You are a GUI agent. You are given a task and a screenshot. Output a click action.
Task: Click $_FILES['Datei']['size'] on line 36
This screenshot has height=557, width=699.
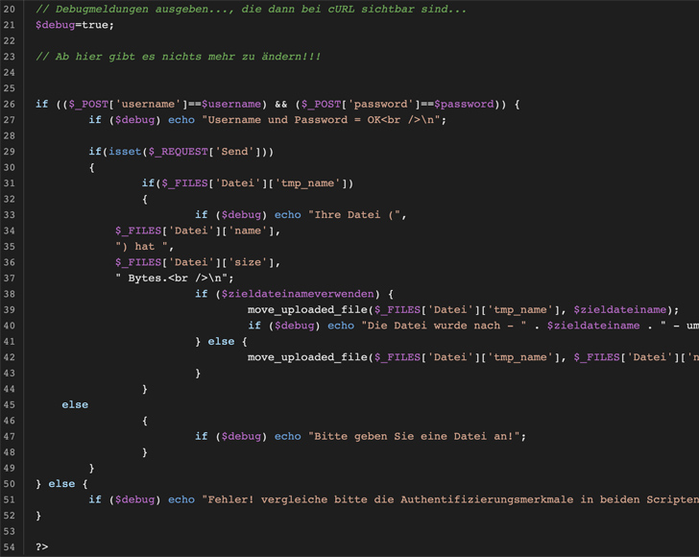click(198, 262)
